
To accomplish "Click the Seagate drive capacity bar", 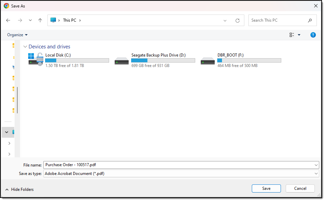I will coord(163,60).
